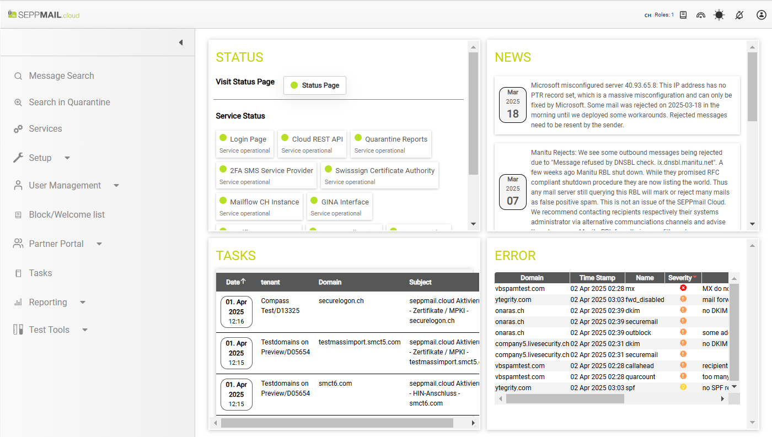Click the orange severity icon in fwd_disabled row
Screen dimensions: 772x437
click(x=683, y=299)
